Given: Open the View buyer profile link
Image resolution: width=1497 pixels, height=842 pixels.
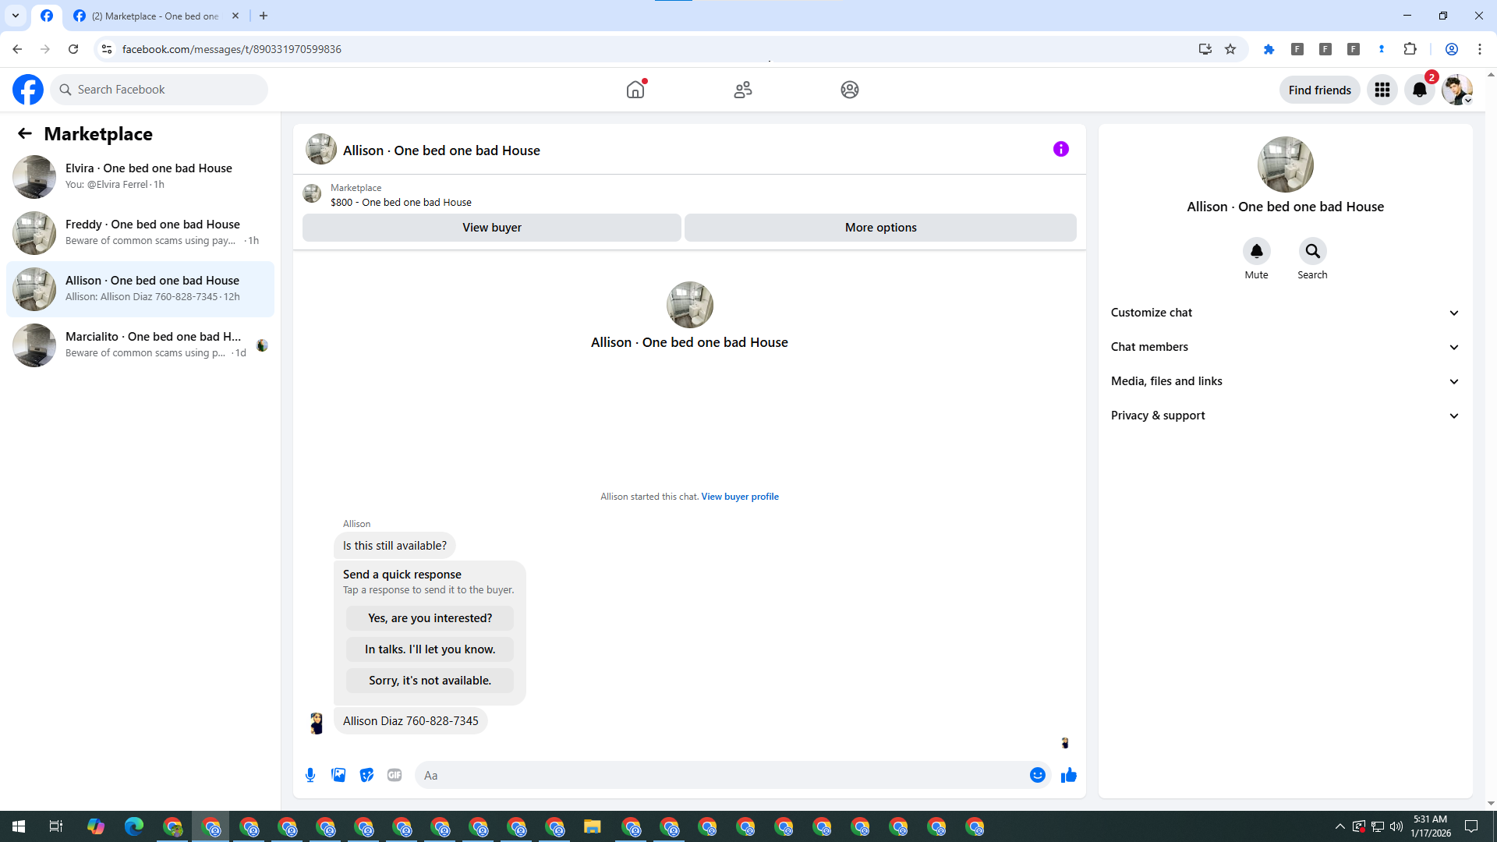Looking at the screenshot, I should pos(739,497).
